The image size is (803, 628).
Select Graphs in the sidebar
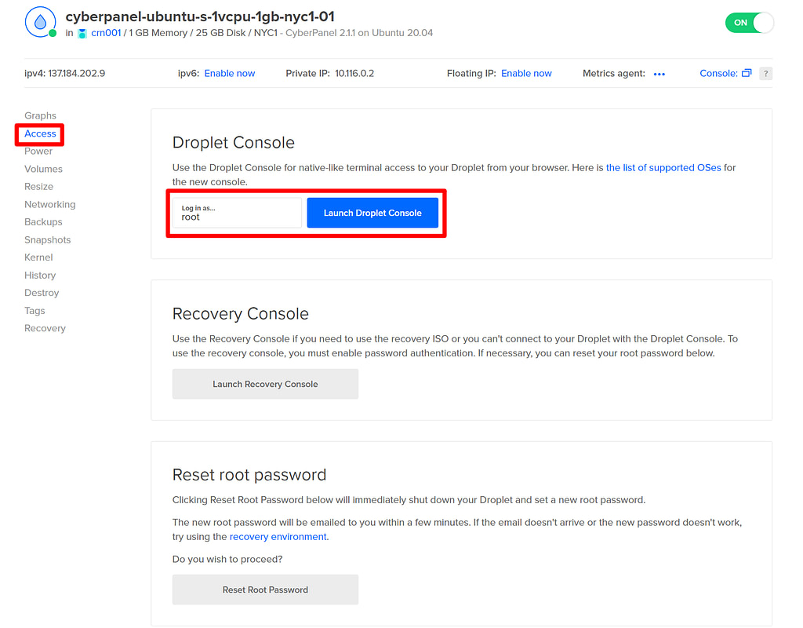(40, 115)
